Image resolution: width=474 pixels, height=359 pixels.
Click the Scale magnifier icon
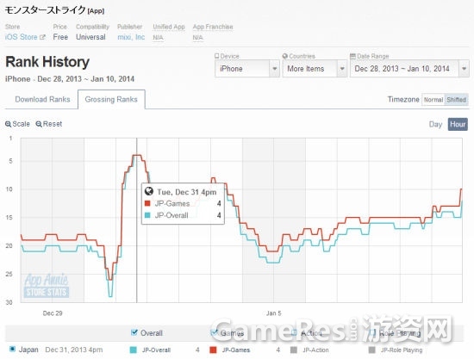point(8,124)
